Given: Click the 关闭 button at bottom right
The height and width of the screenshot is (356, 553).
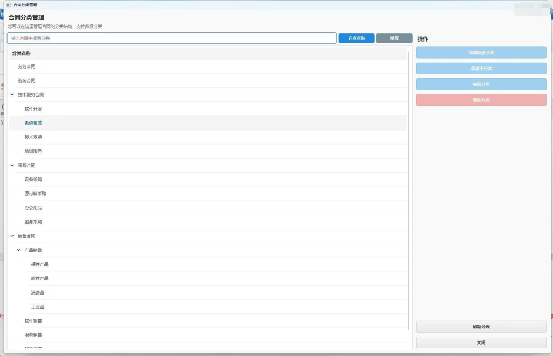Looking at the screenshot, I should (x=481, y=343).
